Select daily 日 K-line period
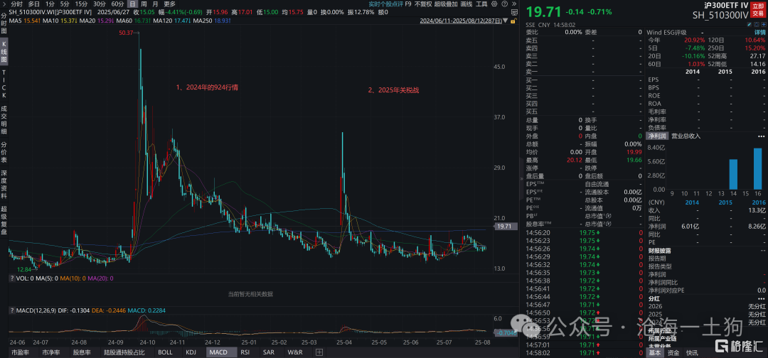This screenshot has height=358, width=768. [133, 4]
